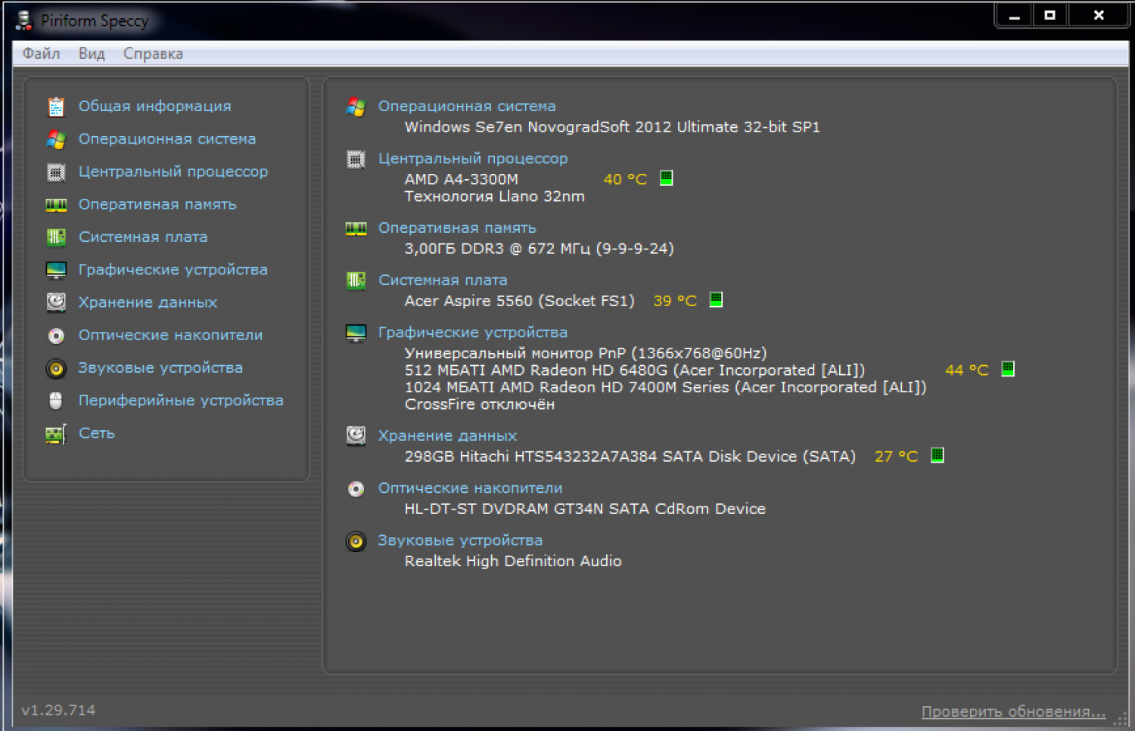Open the Сеть sidebar section
Screen dimensions: 1135x731
[97, 434]
